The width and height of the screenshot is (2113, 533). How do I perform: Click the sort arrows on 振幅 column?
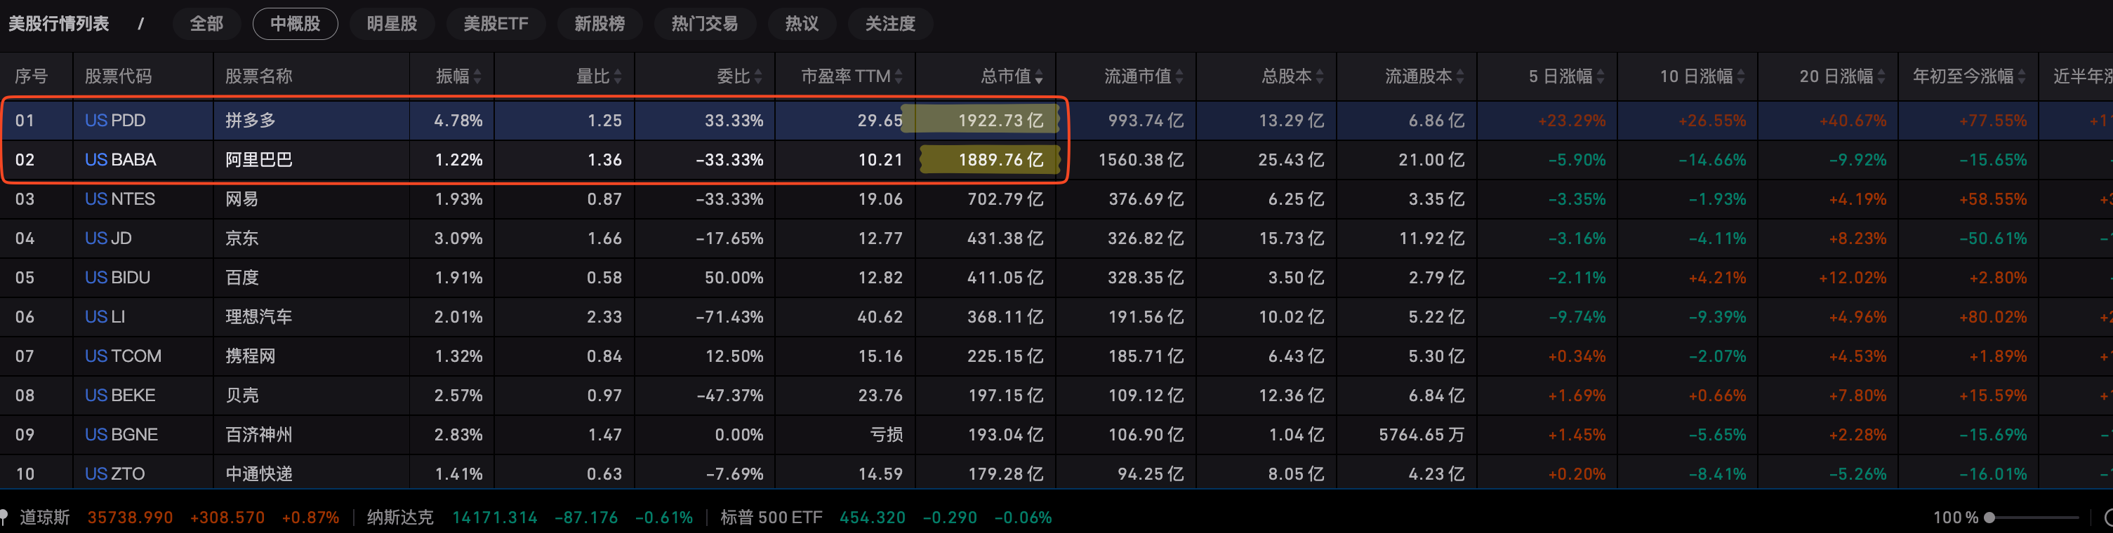pyautogui.click(x=477, y=76)
